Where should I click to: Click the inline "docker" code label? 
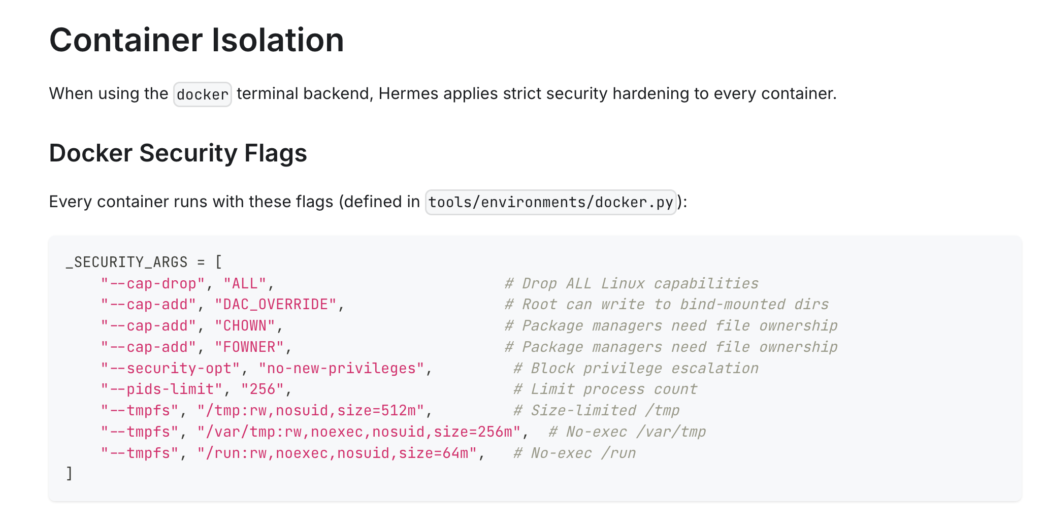point(202,94)
